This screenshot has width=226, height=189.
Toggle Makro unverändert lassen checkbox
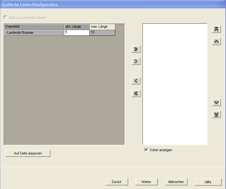[5, 18]
